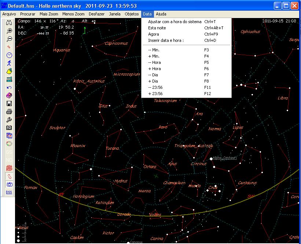The width and height of the screenshot is (301, 244).
Task: Click the Centaurus constellation label
Action: (247, 183)
